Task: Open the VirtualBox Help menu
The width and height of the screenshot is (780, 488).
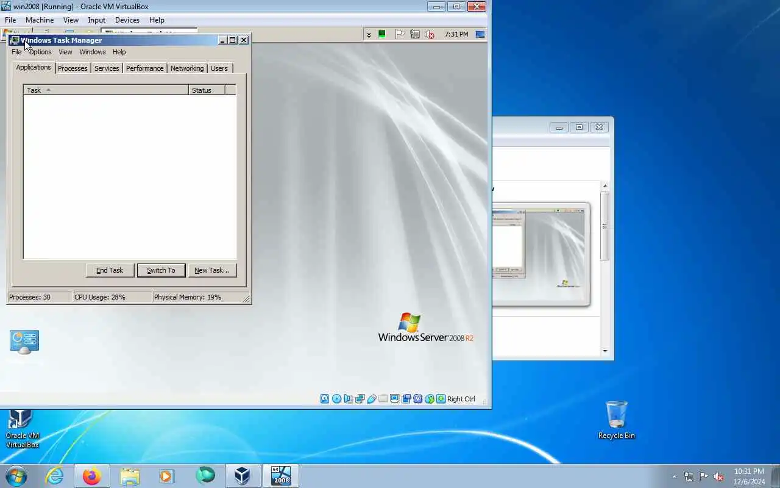Action: pos(157,20)
